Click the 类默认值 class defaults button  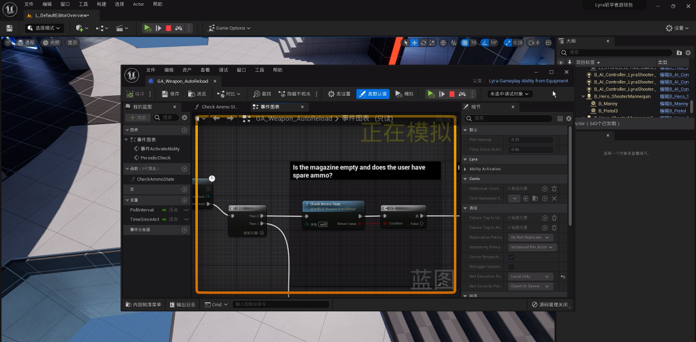click(373, 94)
